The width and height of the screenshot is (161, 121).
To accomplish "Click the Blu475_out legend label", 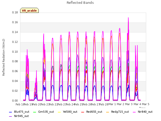I will (22, 112).
